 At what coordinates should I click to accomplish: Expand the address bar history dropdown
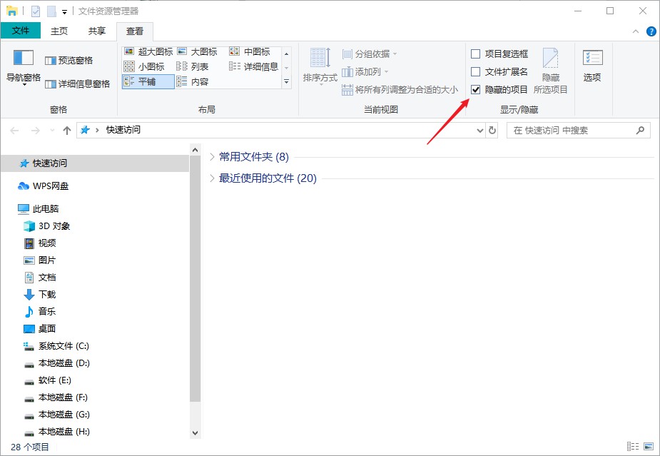(480, 131)
